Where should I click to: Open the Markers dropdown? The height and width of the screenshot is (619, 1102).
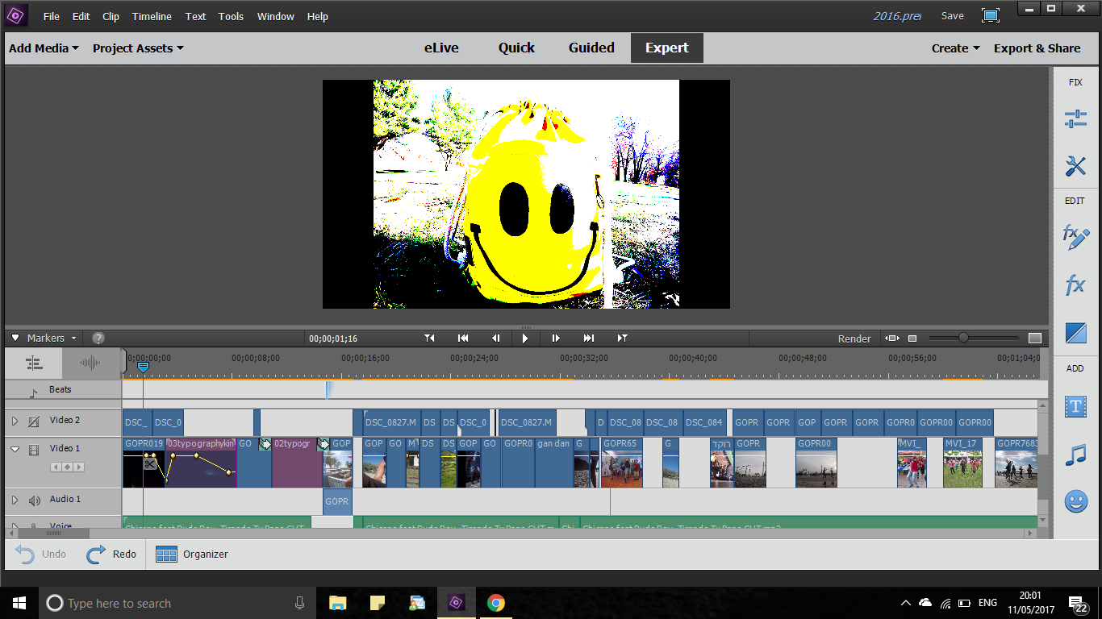(x=51, y=339)
